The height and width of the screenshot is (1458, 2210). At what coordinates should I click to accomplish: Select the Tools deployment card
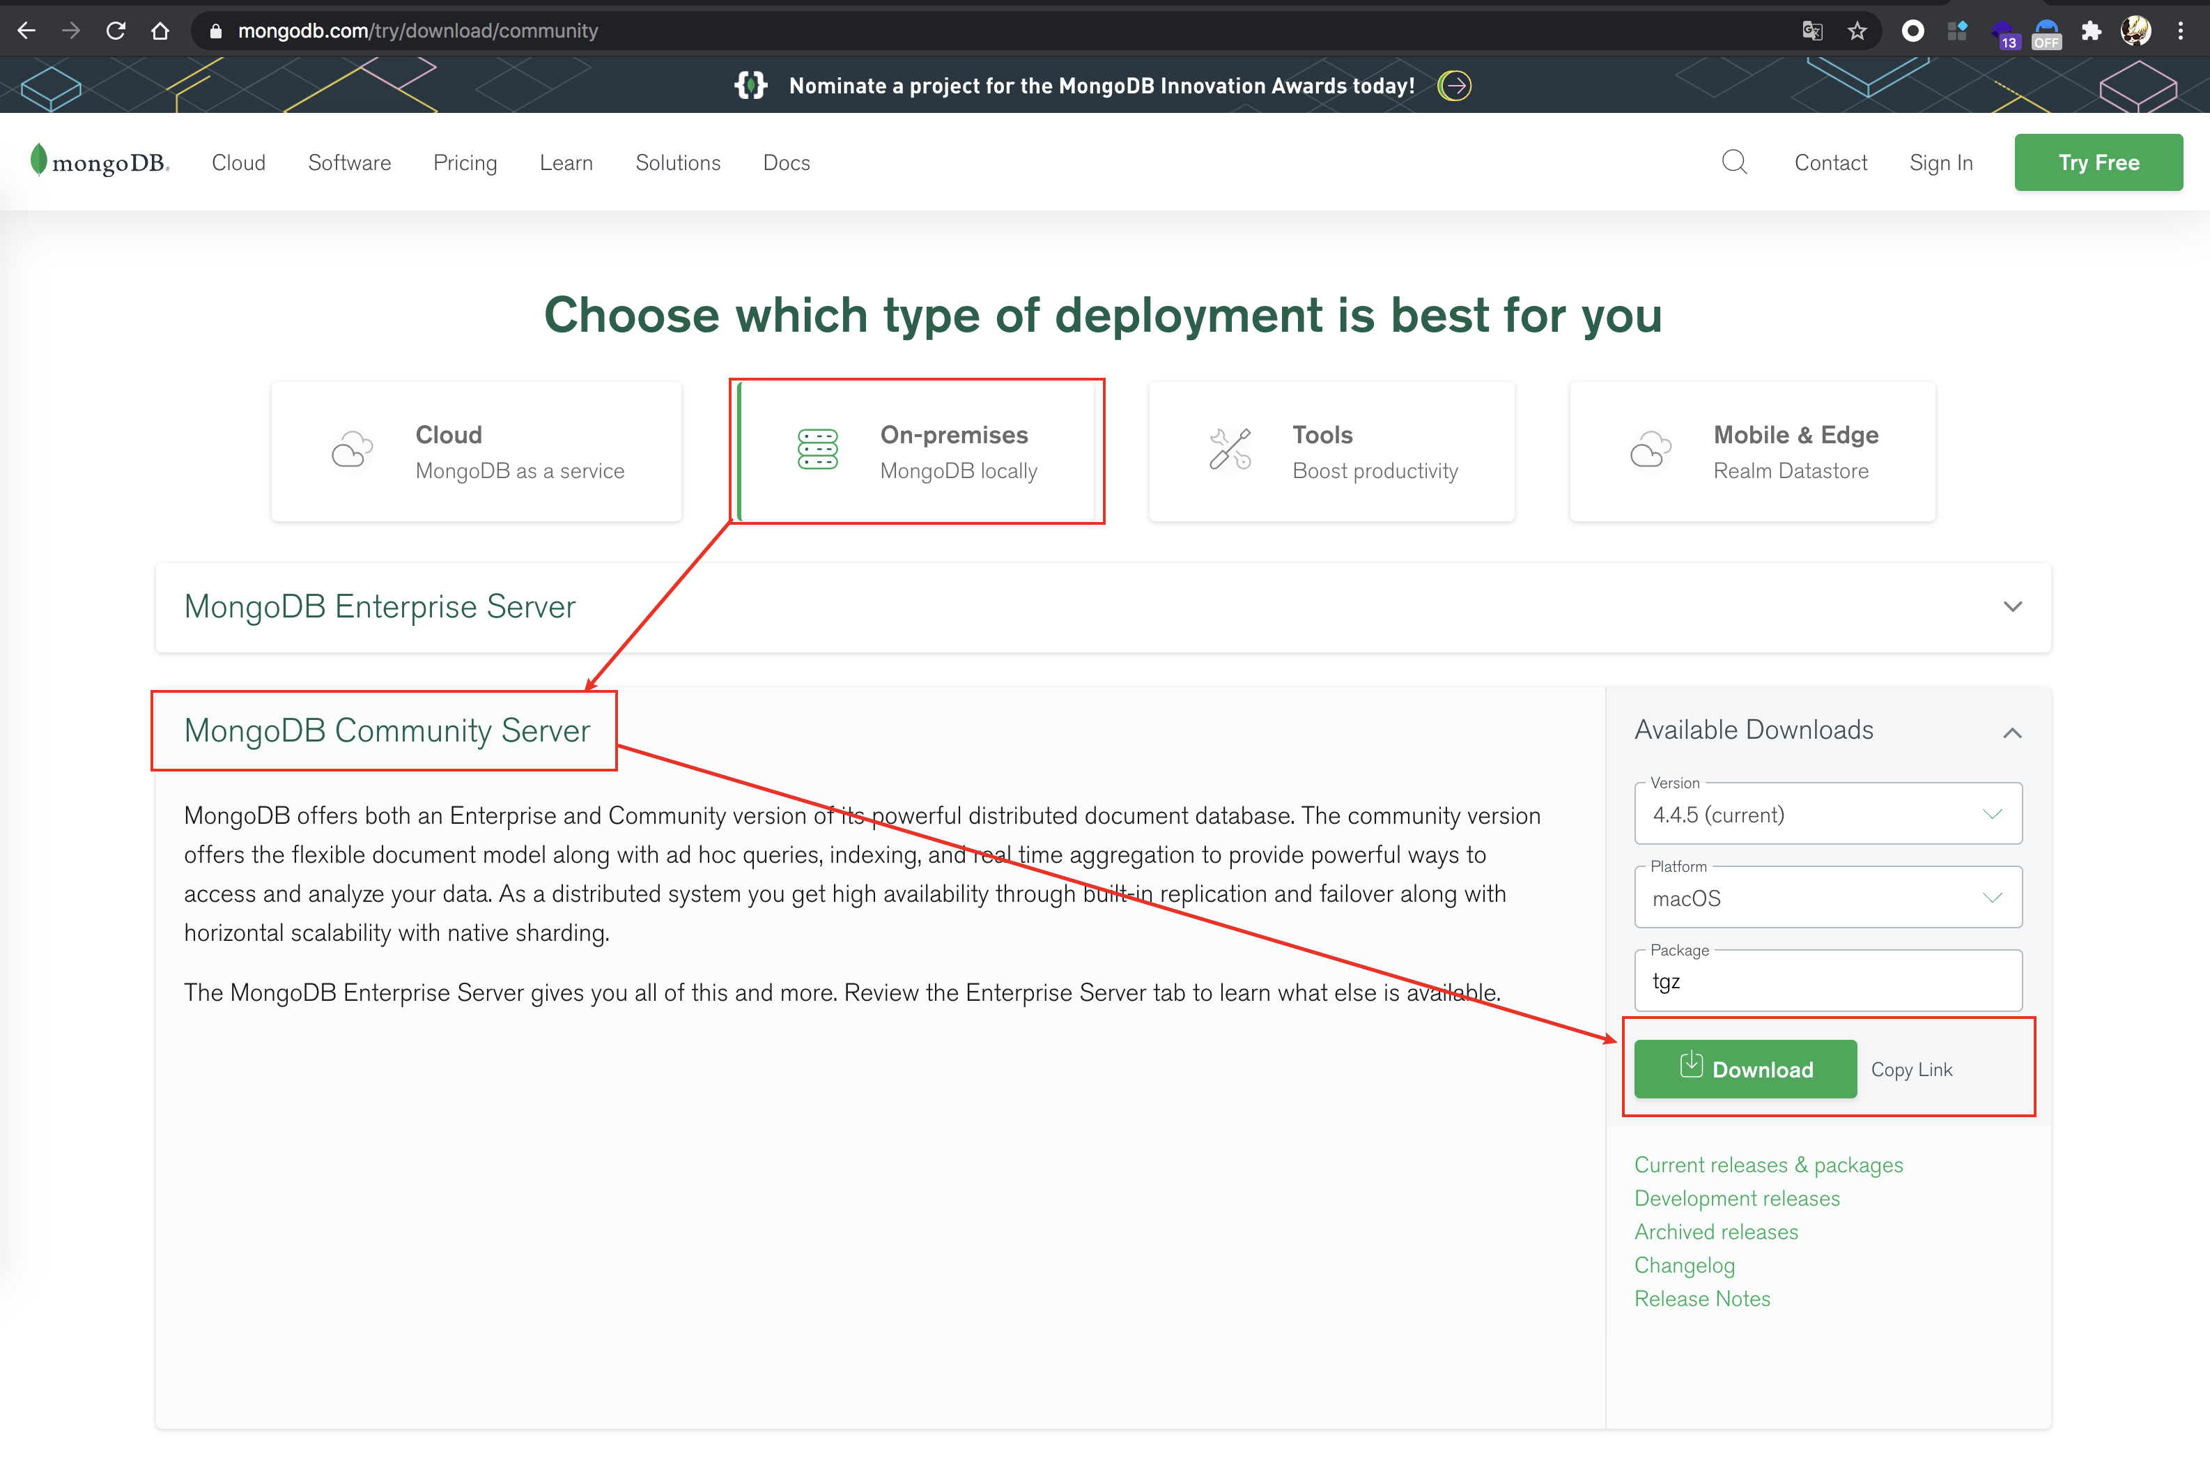[1331, 452]
